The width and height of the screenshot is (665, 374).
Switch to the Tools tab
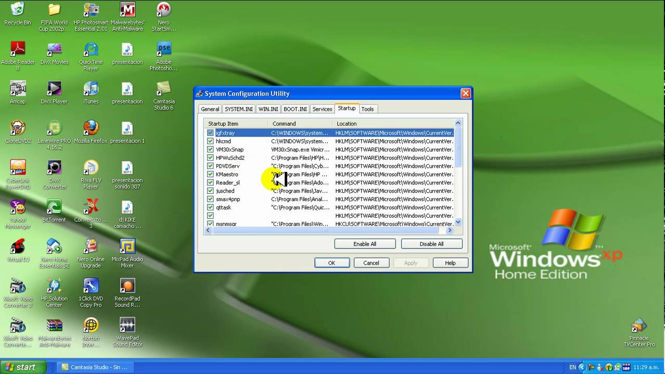367,109
